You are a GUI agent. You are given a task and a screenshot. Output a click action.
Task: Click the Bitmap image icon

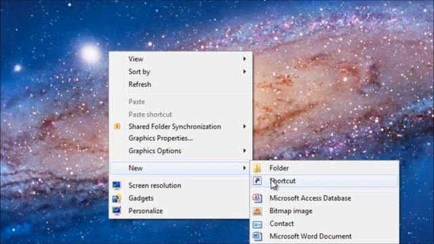[257, 211]
